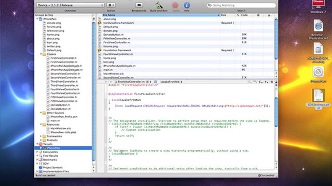332x186 pixels.
Task: Select FirstViewController.h in Classes
Action: pos(63,58)
